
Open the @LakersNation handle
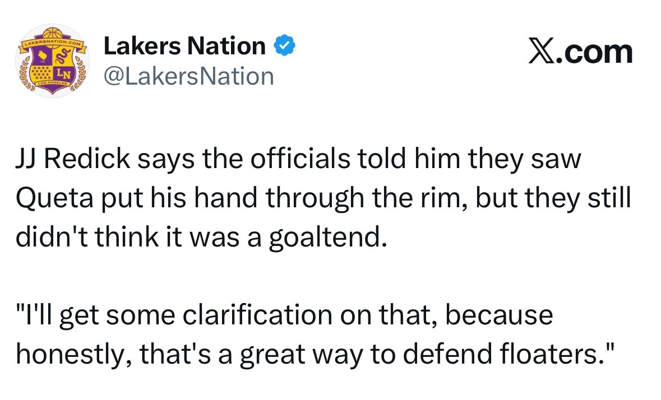(189, 76)
